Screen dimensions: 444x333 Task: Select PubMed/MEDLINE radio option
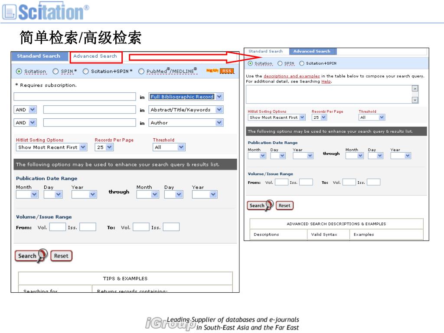[141, 72]
